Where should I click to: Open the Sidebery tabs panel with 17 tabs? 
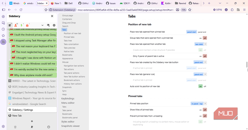tap(10, 25)
